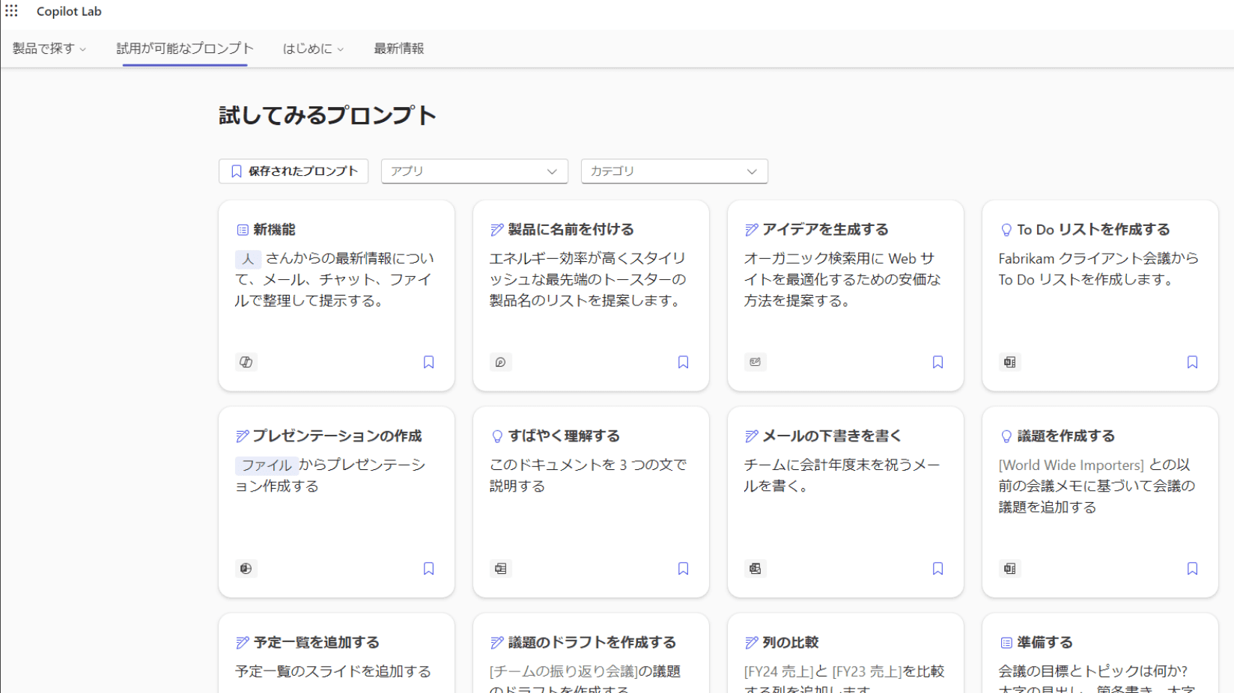Bookmark the プレゼンテーションの作成 card
The width and height of the screenshot is (1234, 693).
pyautogui.click(x=428, y=569)
